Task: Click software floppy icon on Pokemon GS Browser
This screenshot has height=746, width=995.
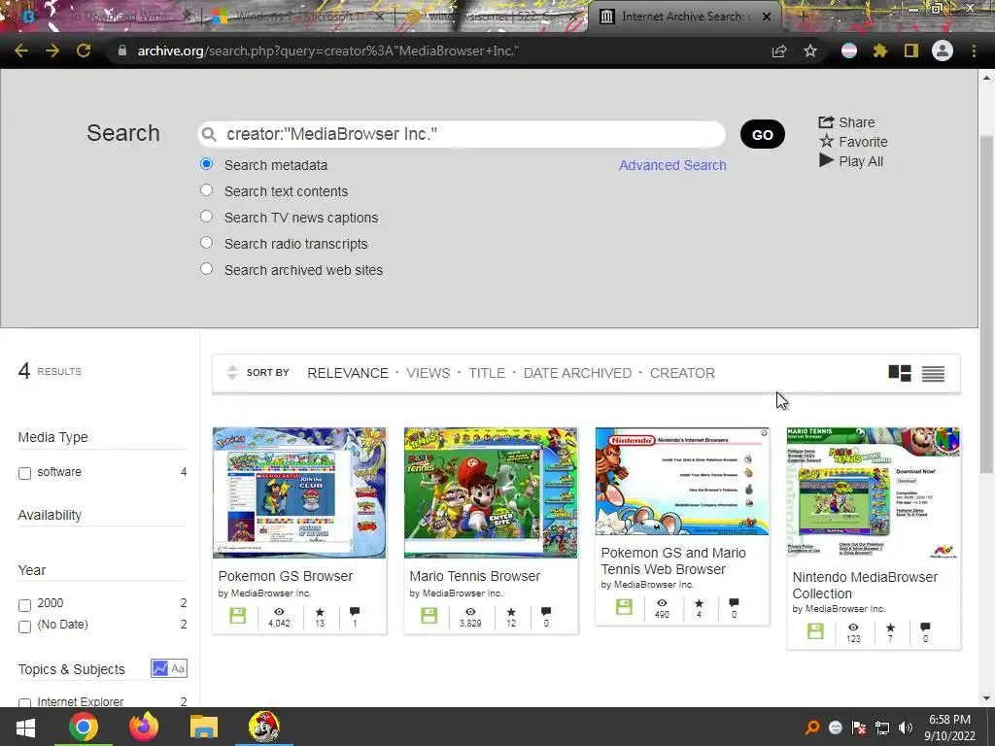Action: tap(238, 615)
